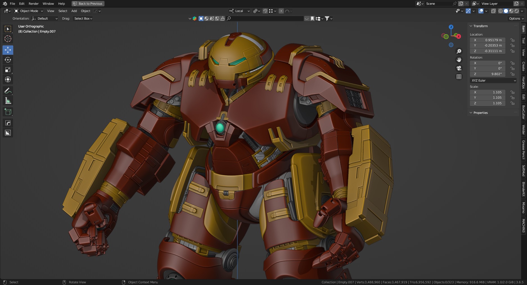The width and height of the screenshot is (527, 285).
Task: Collapse the Transform panel
Action: tap(480, 26)
